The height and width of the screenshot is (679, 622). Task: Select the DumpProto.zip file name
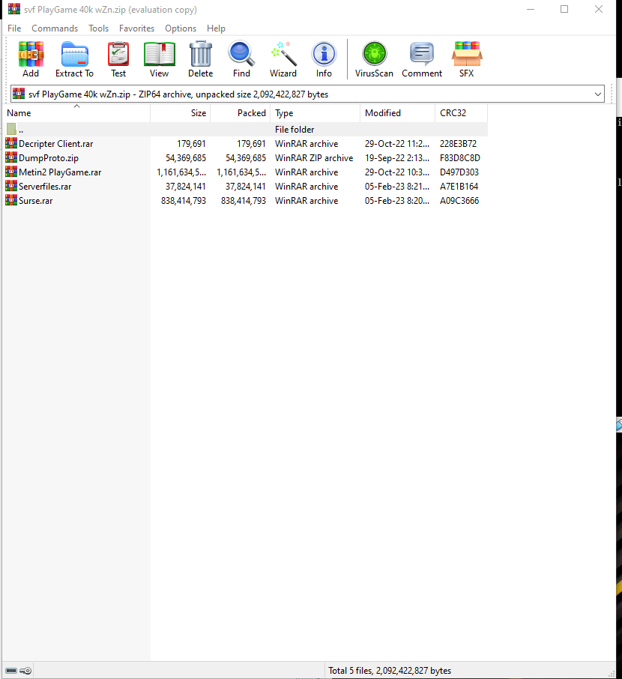pos(49,157)
